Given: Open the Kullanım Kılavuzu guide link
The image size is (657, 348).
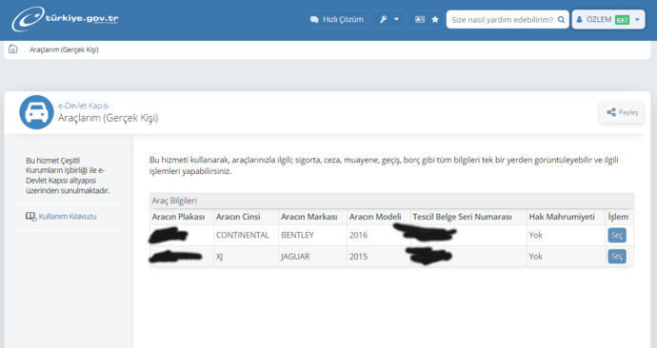Looking at the screenshot, I should (x=68, y=216).
